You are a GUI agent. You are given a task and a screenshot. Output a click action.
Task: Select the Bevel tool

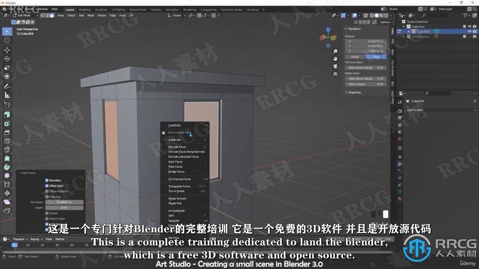click(7, 132)
